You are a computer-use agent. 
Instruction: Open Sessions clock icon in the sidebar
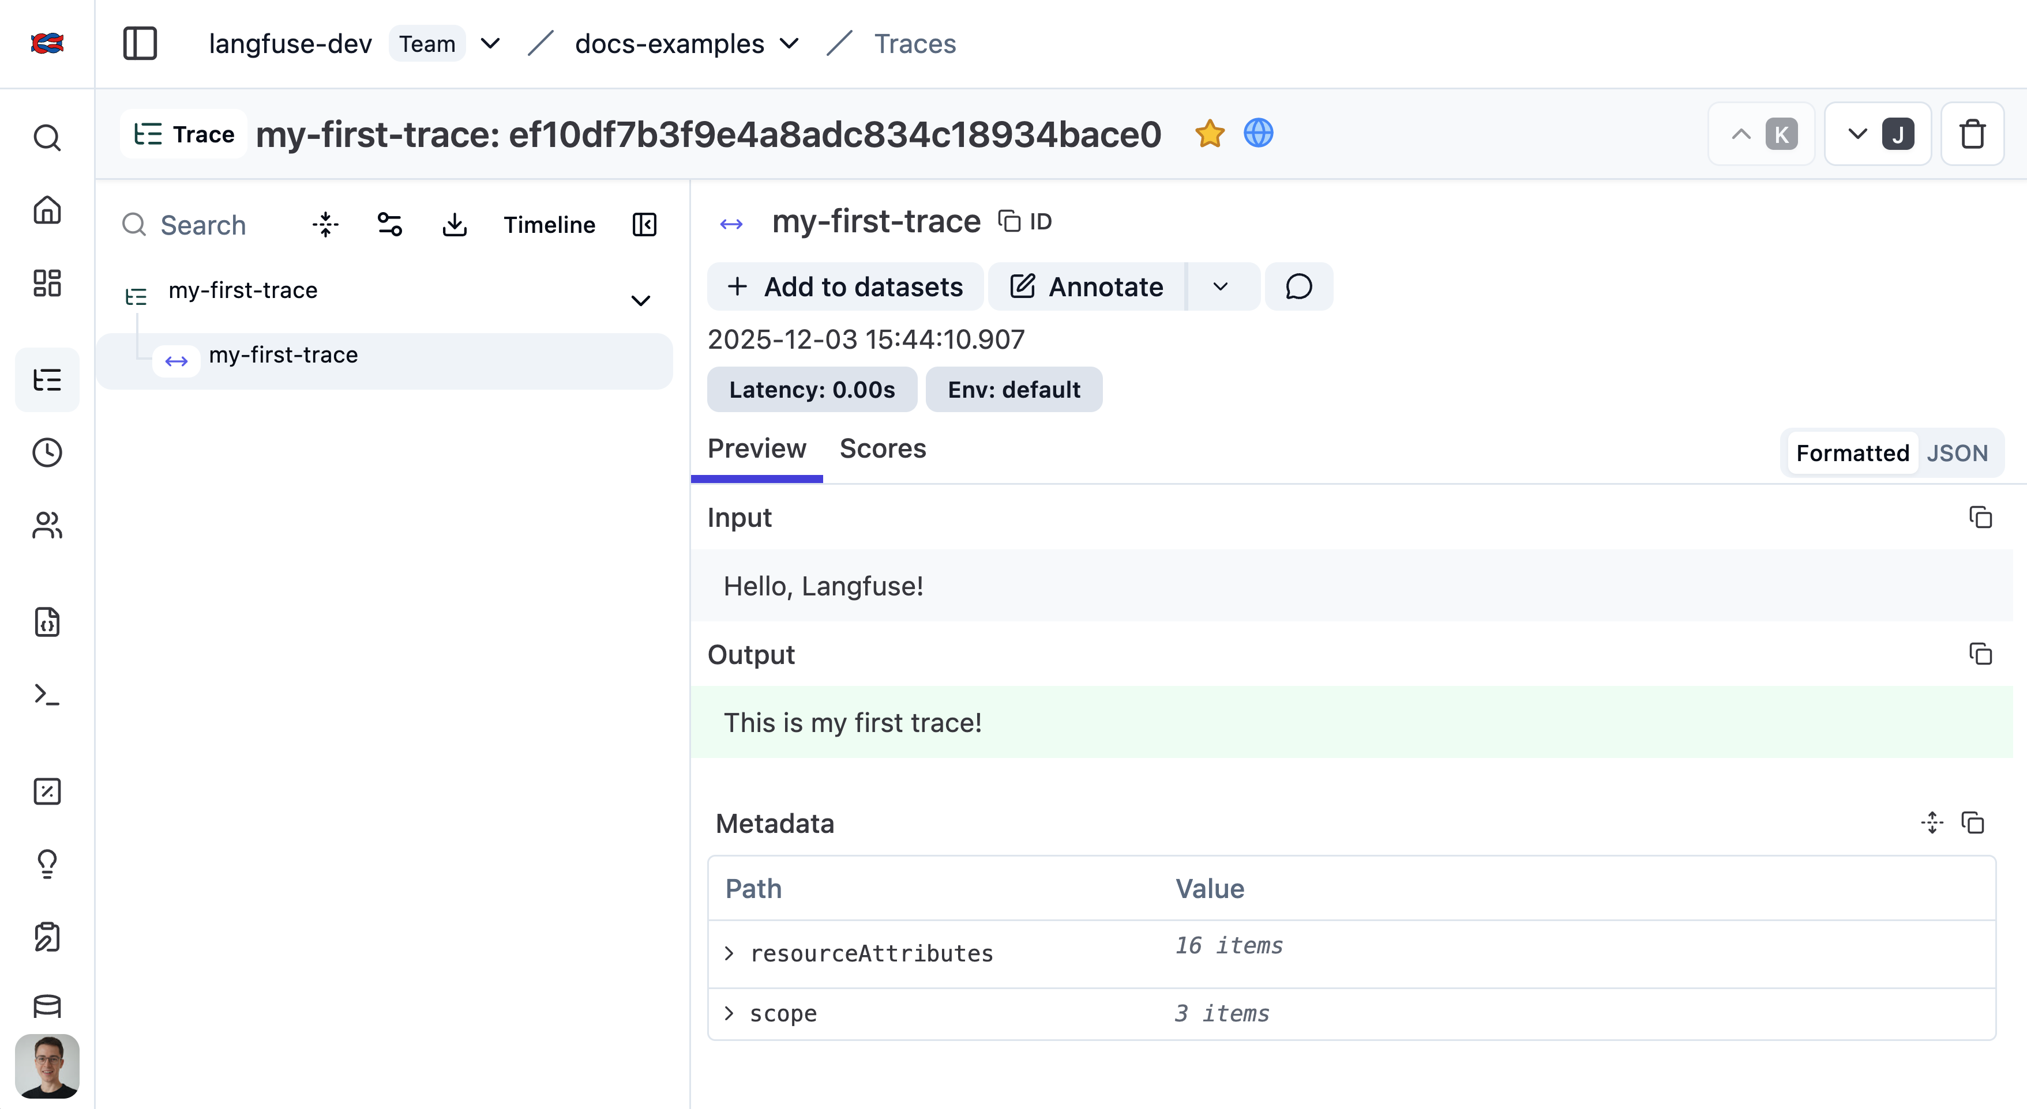(47, 452)
